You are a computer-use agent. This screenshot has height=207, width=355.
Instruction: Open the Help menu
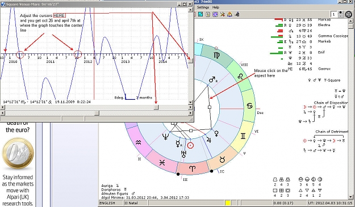[x=216, y=7]
